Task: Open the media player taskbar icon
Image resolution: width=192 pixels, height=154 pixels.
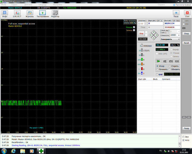Action: coord(32,151)
